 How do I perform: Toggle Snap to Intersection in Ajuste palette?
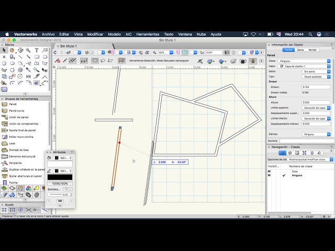[x=28, y=210]
